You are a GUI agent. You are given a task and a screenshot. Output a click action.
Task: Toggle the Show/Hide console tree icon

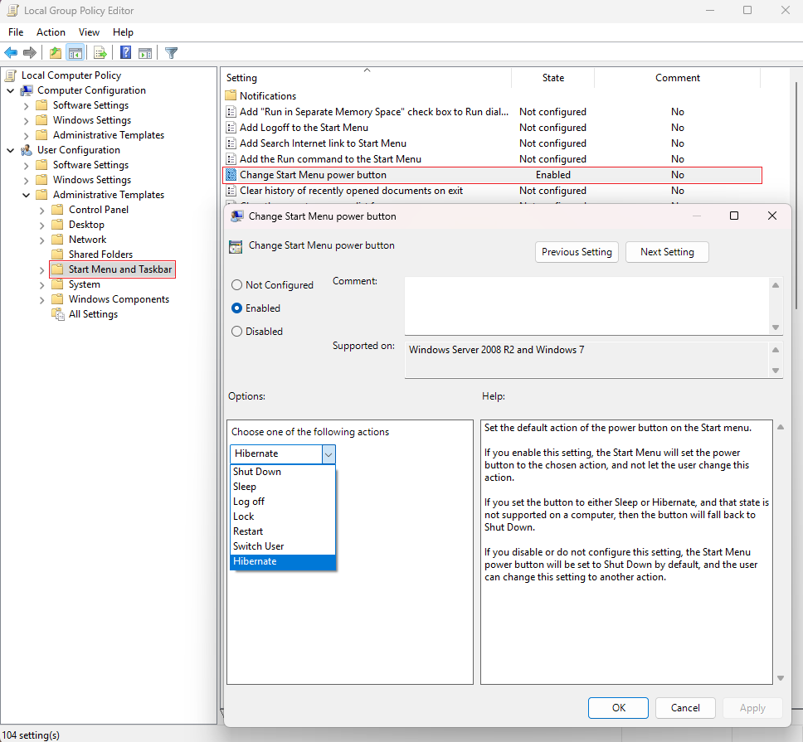75,53
